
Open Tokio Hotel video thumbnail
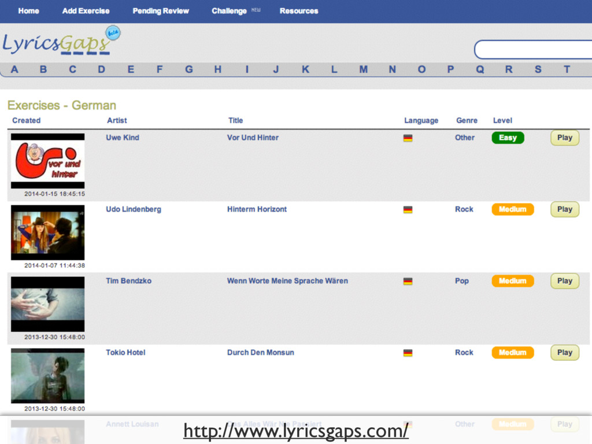click(x=47, y=376)
